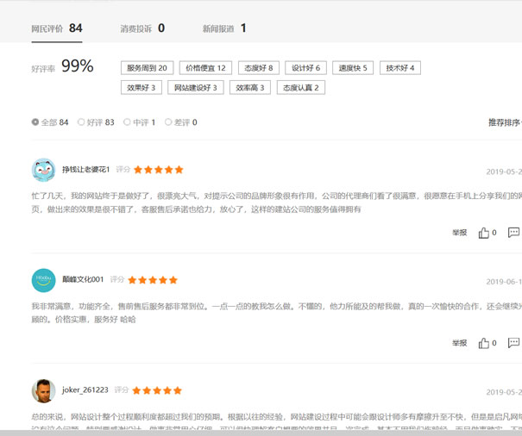Screen dimensions: 522x436
Task: Select the 好评 83 radio filter
Action: (x=81, y=122)
